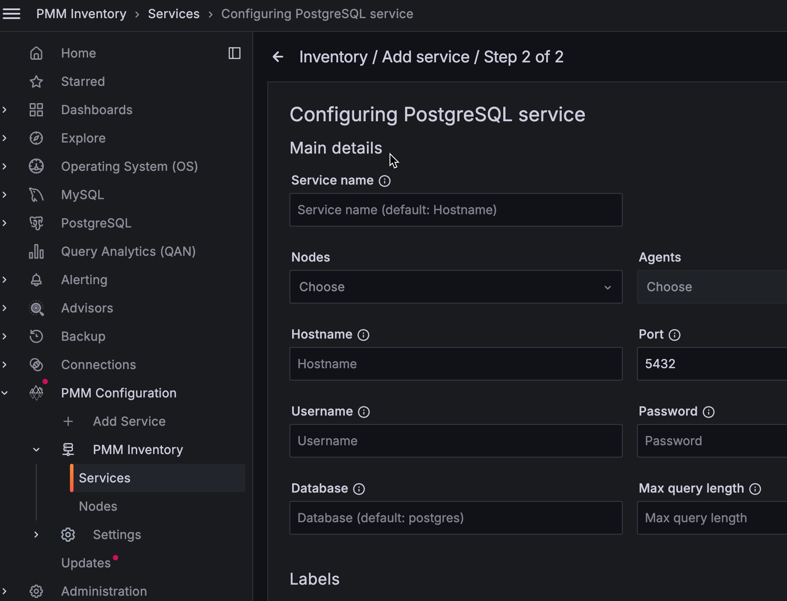Expand the Dashboards section chevron
This screenshot has height=601, width=787.
pyautogui.click(x=4, y=110)
